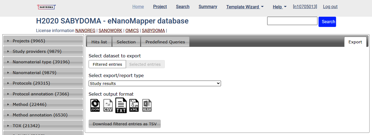Viewport: 372px width, 135px height.
Task: Expand the Protocols (29315) section
Action: pos(43,83)
